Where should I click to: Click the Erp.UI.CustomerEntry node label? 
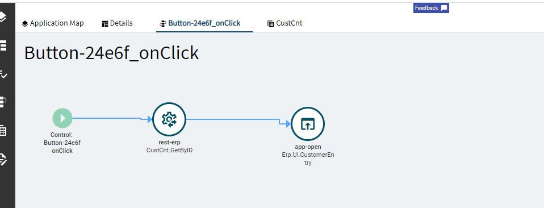pyautogui.click(x=308, y=159)
